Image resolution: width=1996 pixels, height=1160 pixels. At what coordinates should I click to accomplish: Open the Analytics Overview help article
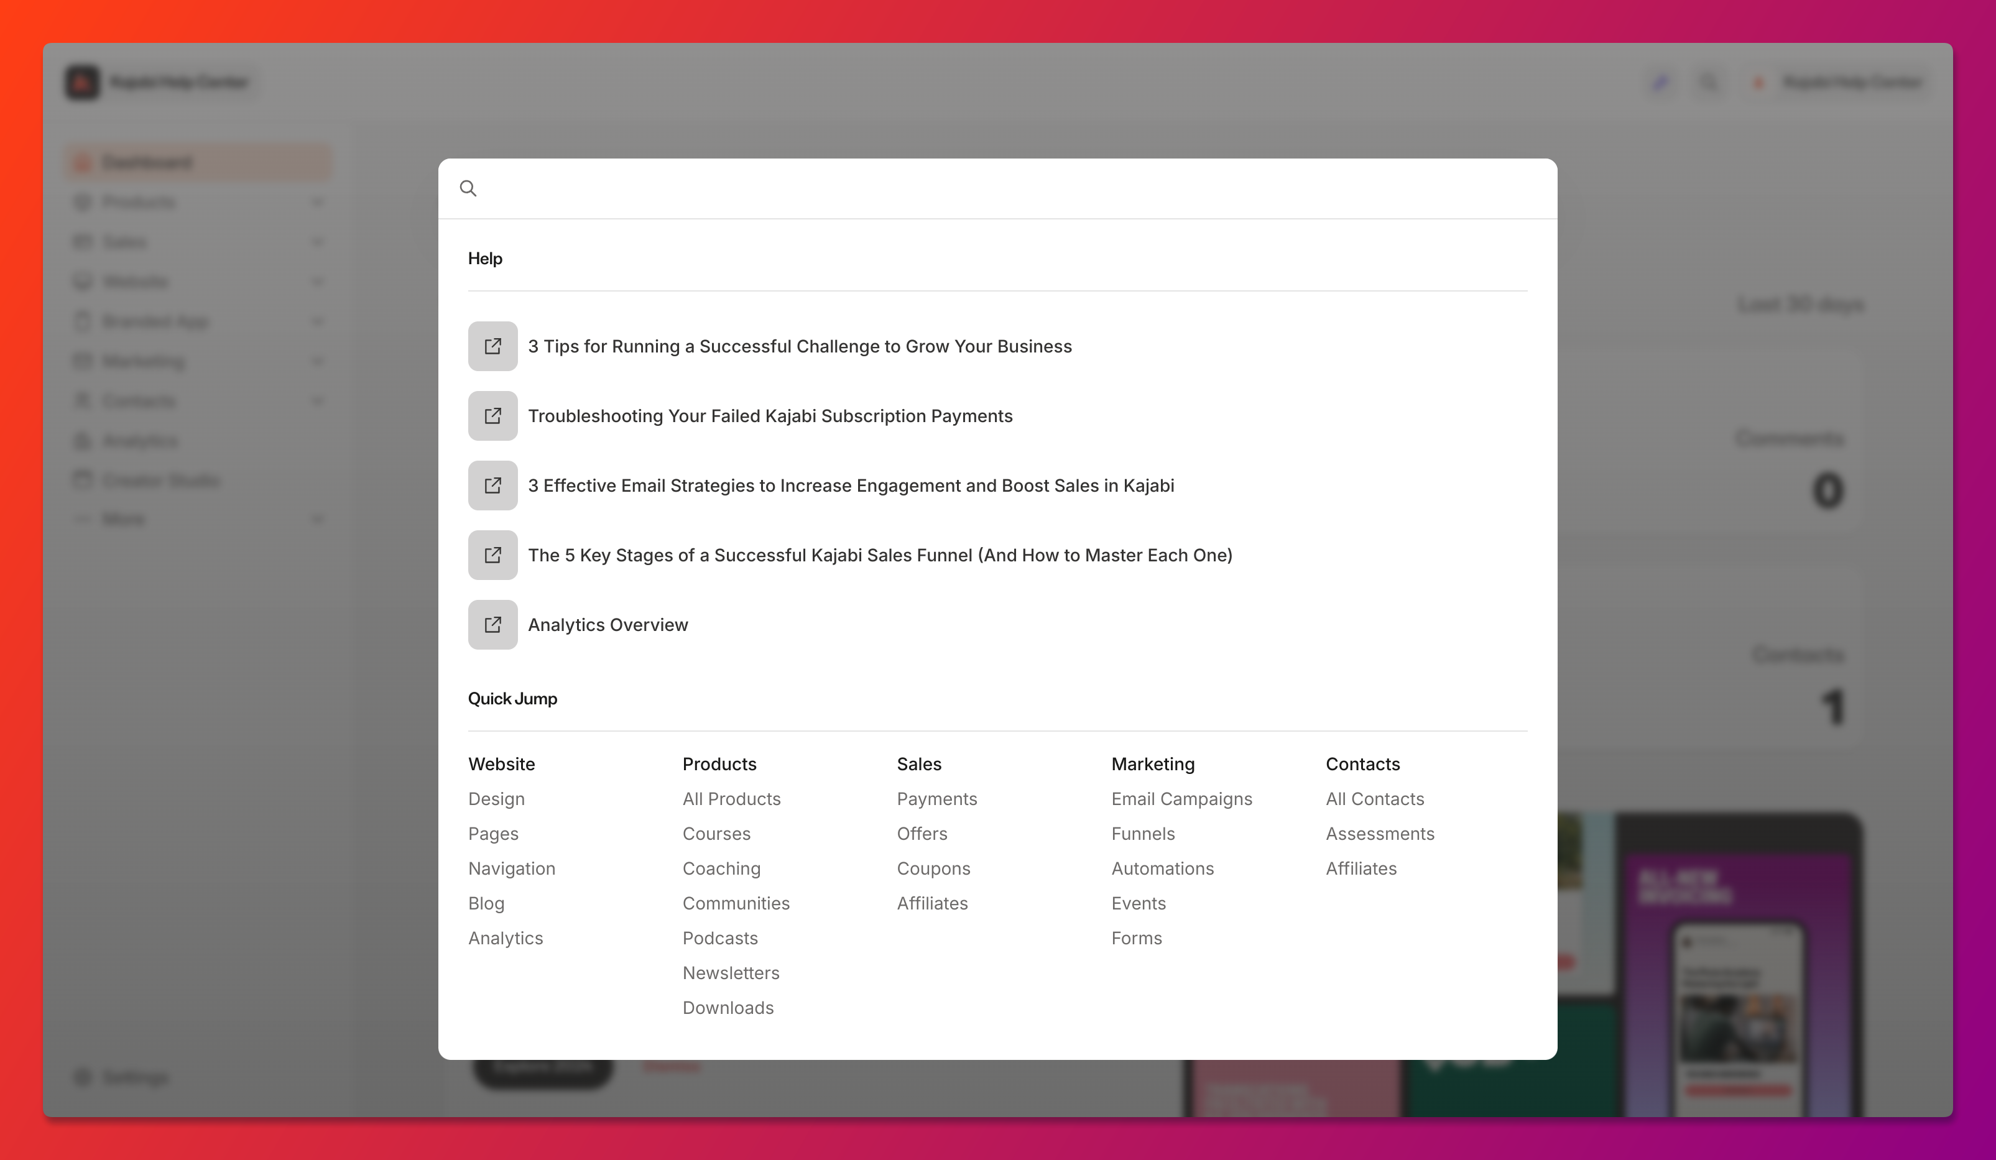click(608, 625)
